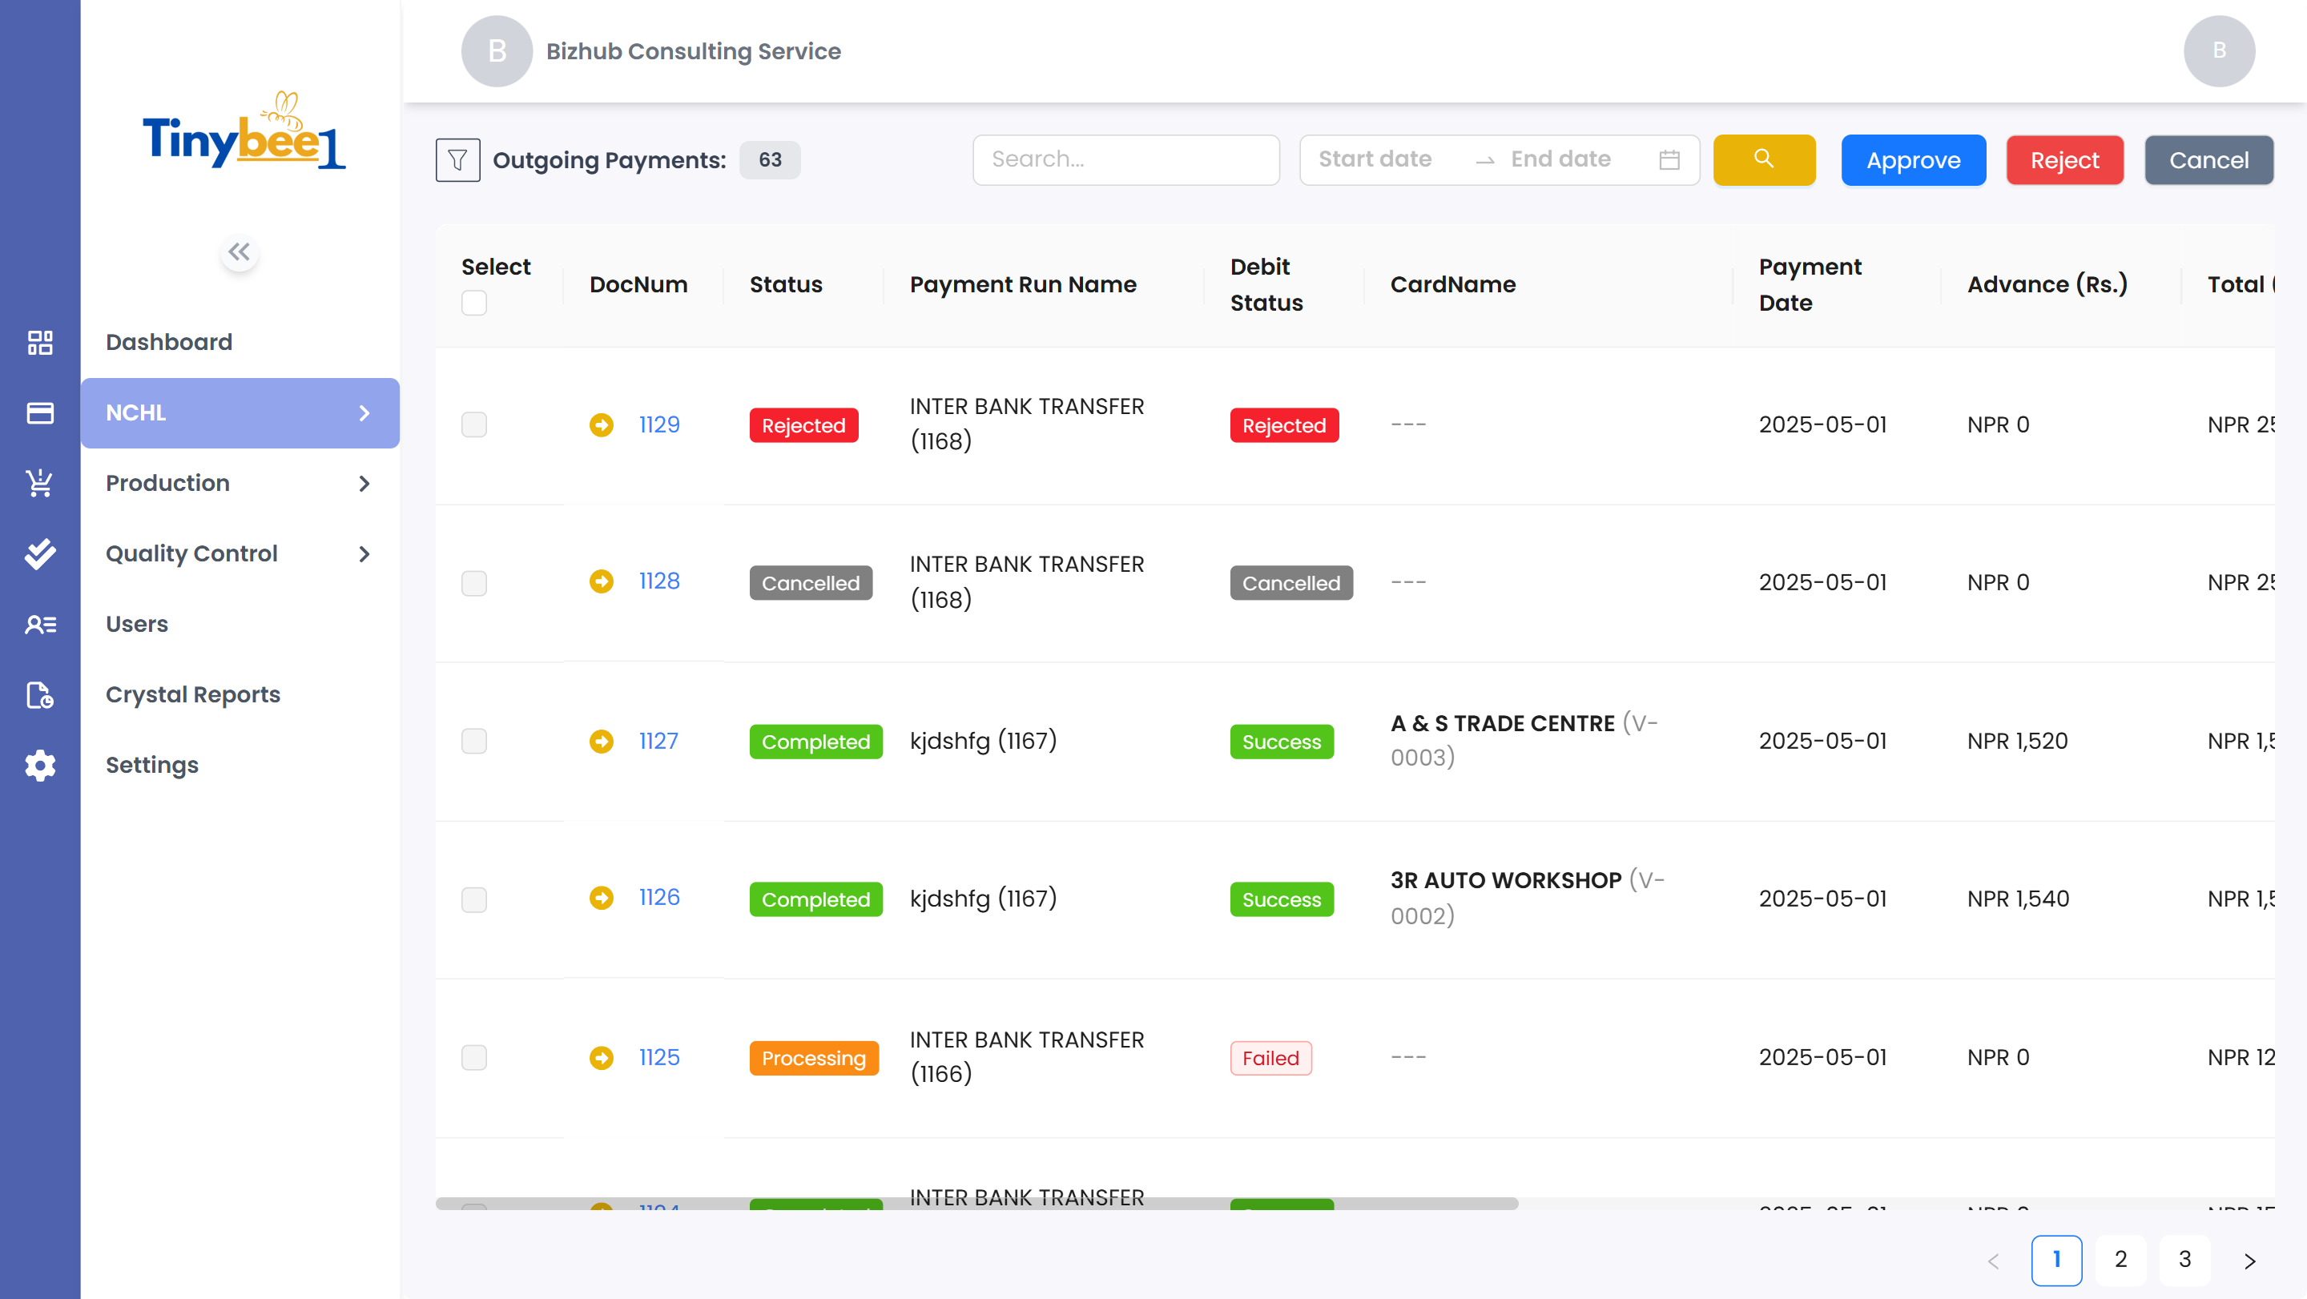Click the arrow icon for DocNum 1125

(x=601, y=1058)
